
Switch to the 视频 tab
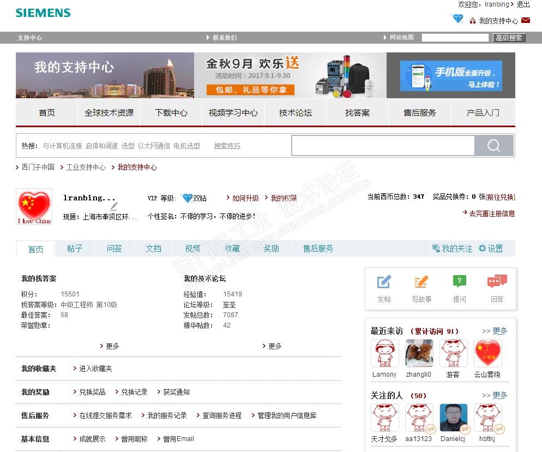[x=192, y=248]
